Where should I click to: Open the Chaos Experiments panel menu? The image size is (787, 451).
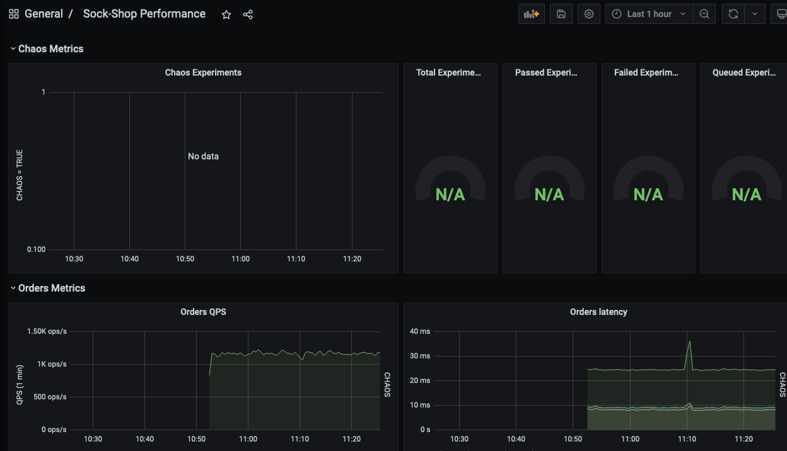(x=203, y=72)
